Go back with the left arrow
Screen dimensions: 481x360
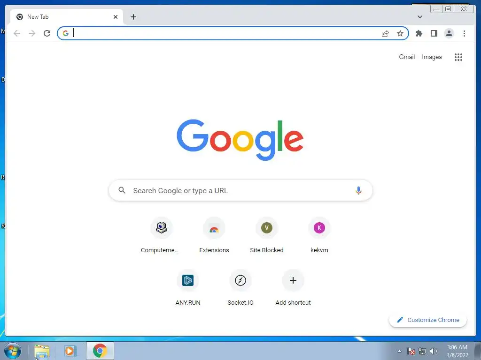[x=17, y=33]
